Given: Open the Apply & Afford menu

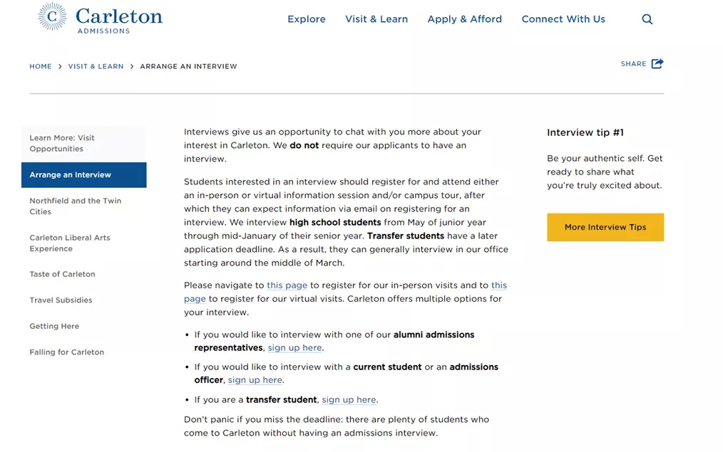Looking at the screenshot, I should 465,19.
